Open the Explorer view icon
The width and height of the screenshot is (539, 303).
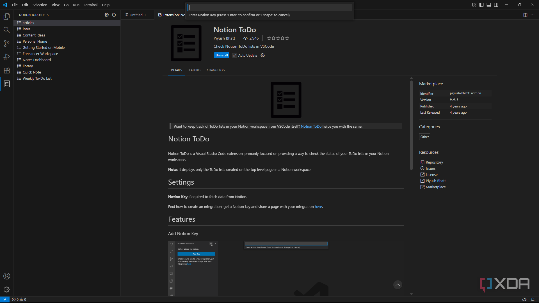tap(7, 17)
